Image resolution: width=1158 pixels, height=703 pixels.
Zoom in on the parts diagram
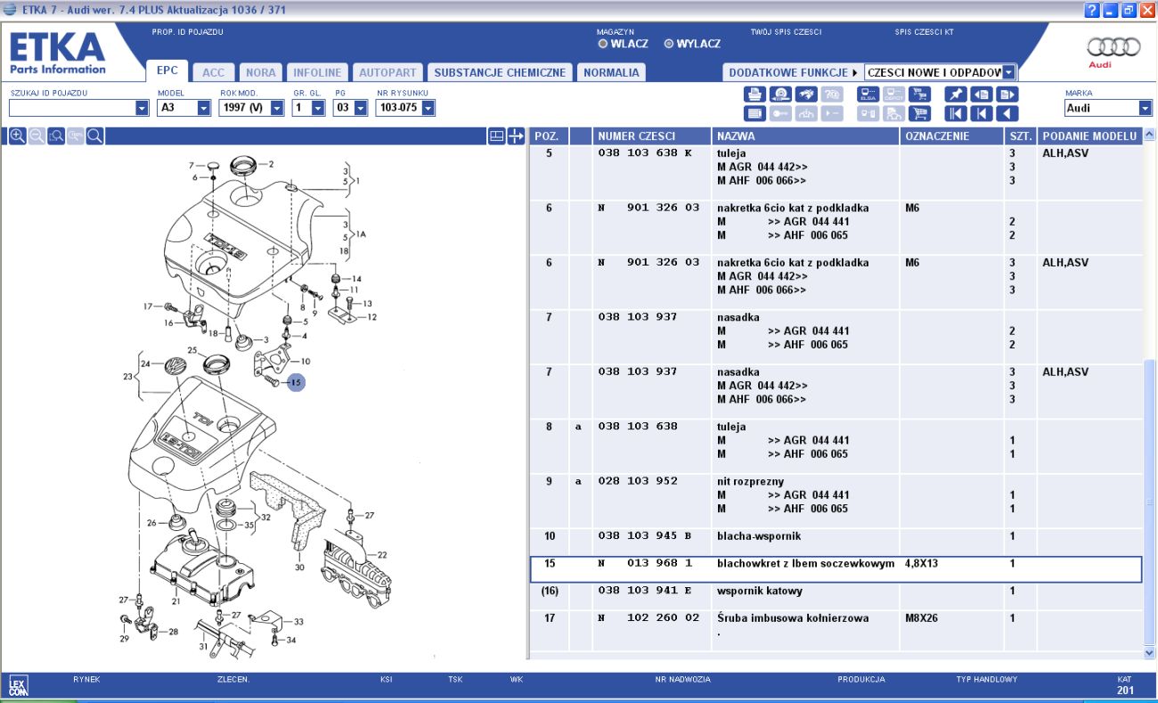[17, 135]
